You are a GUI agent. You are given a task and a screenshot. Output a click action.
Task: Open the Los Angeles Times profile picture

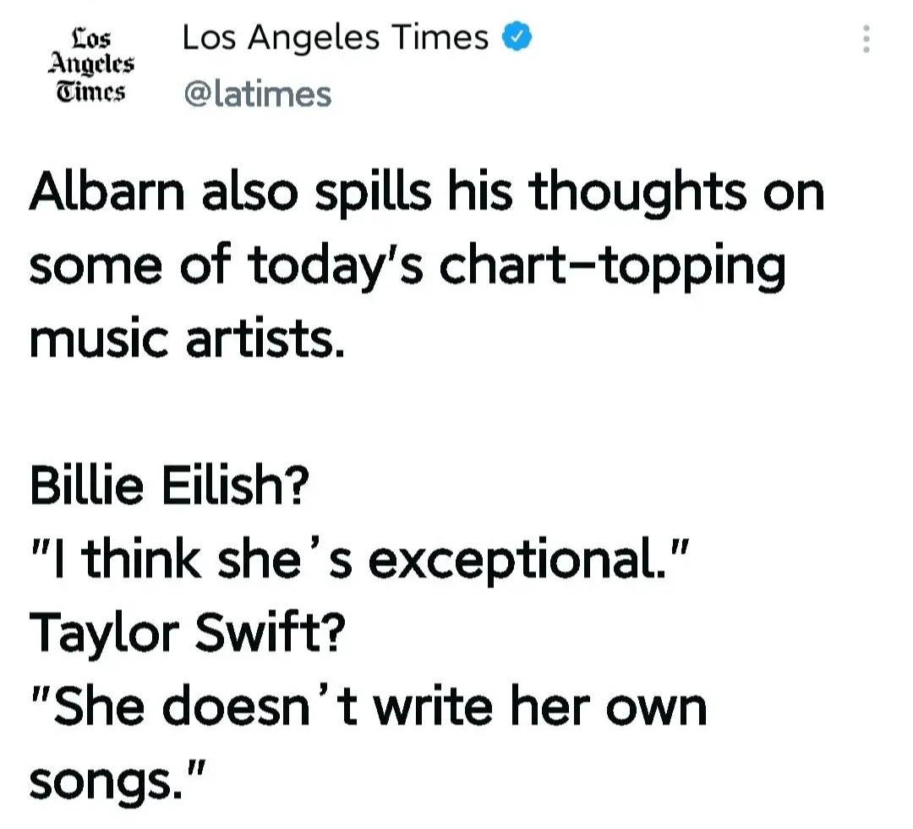(90, 65)
